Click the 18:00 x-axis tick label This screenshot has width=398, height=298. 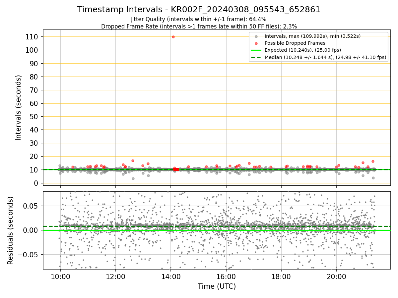point(281,277)
